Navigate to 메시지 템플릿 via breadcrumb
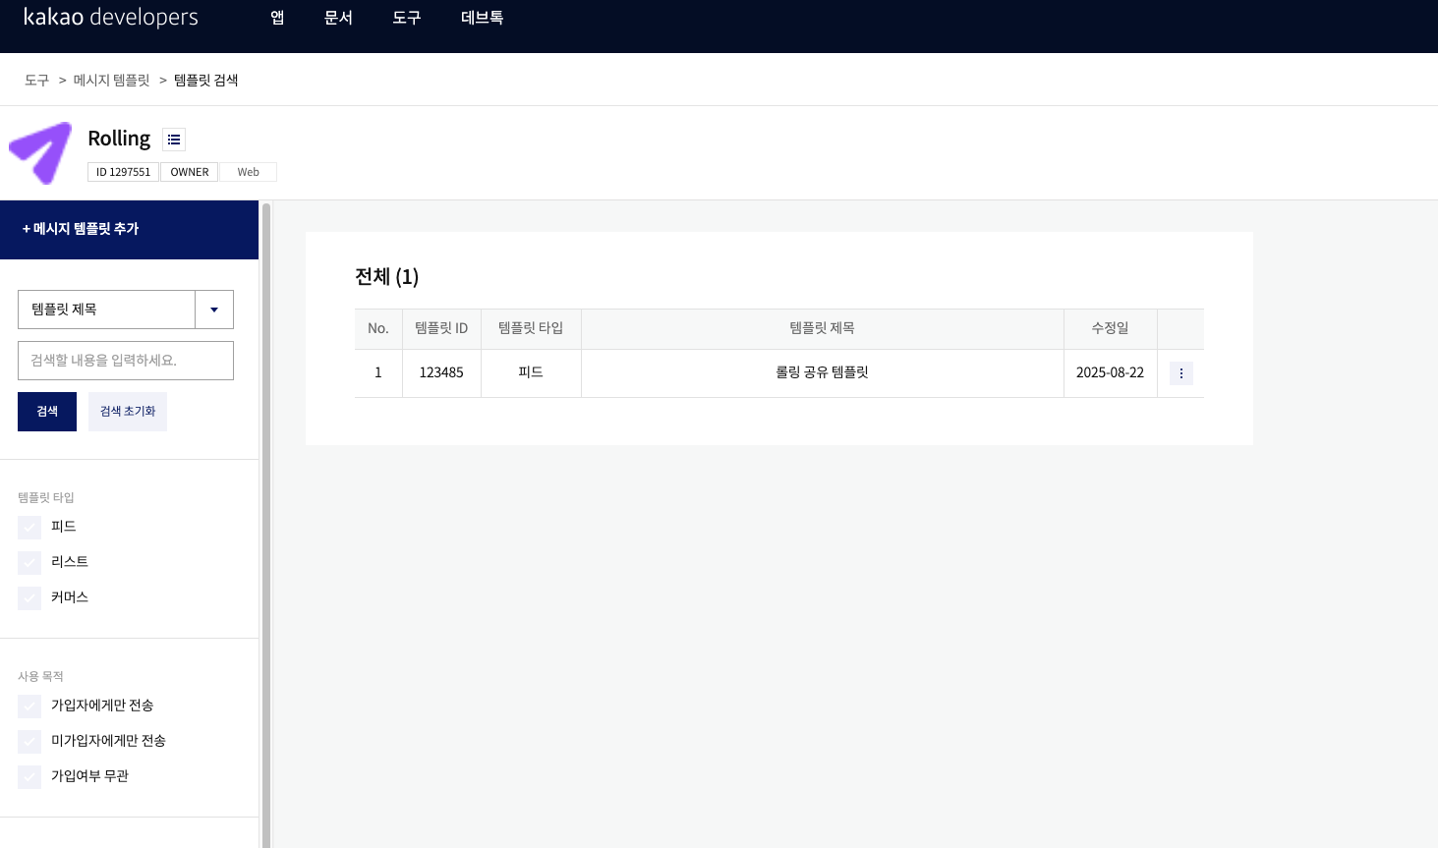The width and height of the screenshot is (1438, 848). coord(108,80)
